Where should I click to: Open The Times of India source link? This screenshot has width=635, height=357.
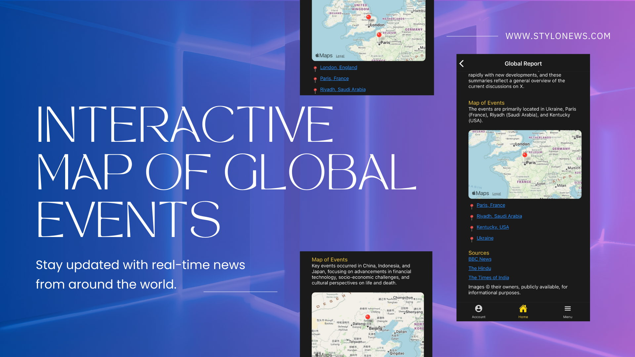tap(488, 278)
